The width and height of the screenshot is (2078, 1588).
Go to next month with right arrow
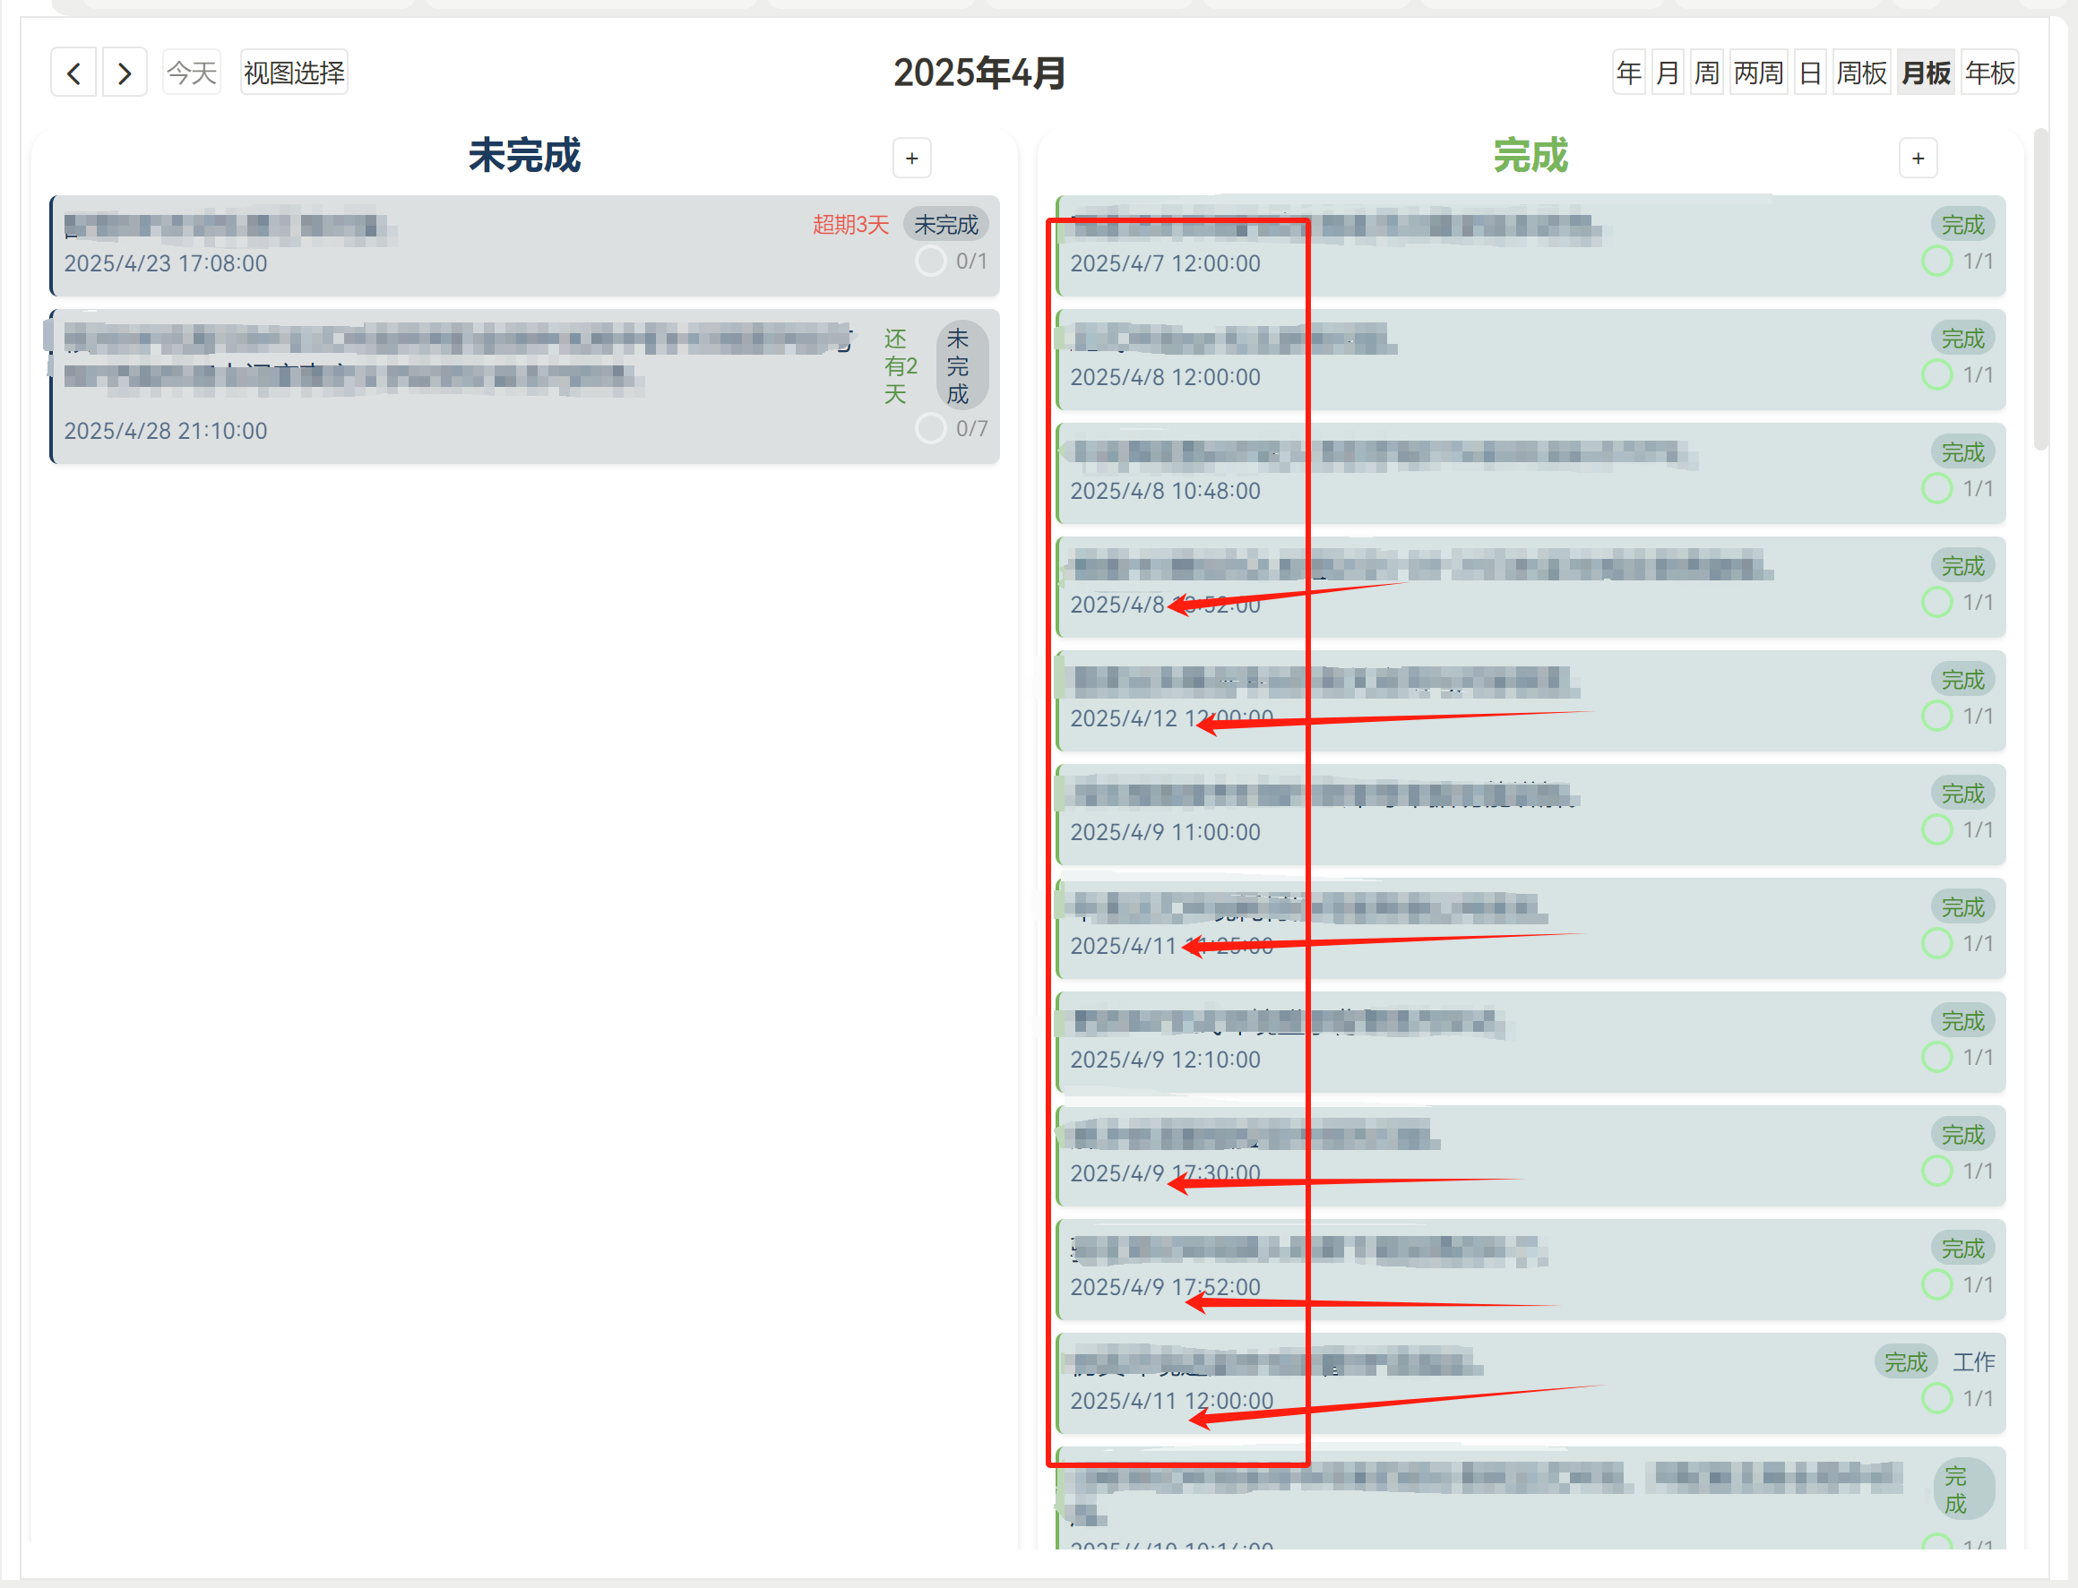pyautogui.click(x=124, y=73)
